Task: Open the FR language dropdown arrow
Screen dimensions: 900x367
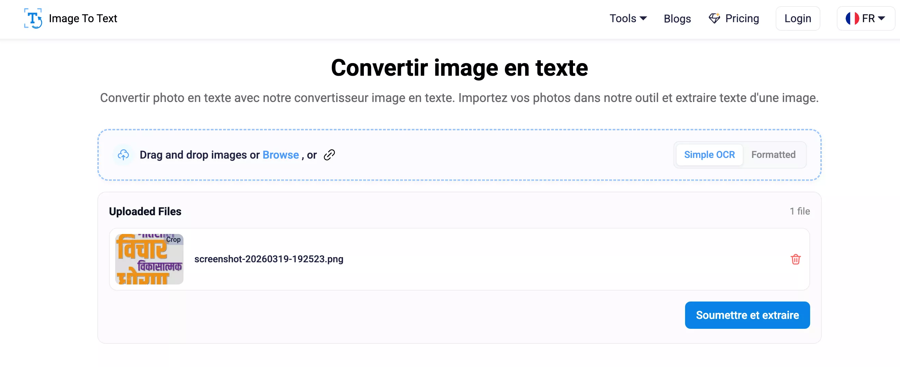Action: pos(882,18)
